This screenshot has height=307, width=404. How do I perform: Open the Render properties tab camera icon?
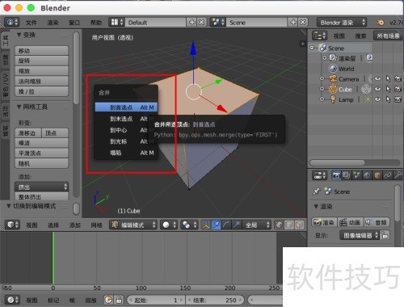(x=336, y=175)
